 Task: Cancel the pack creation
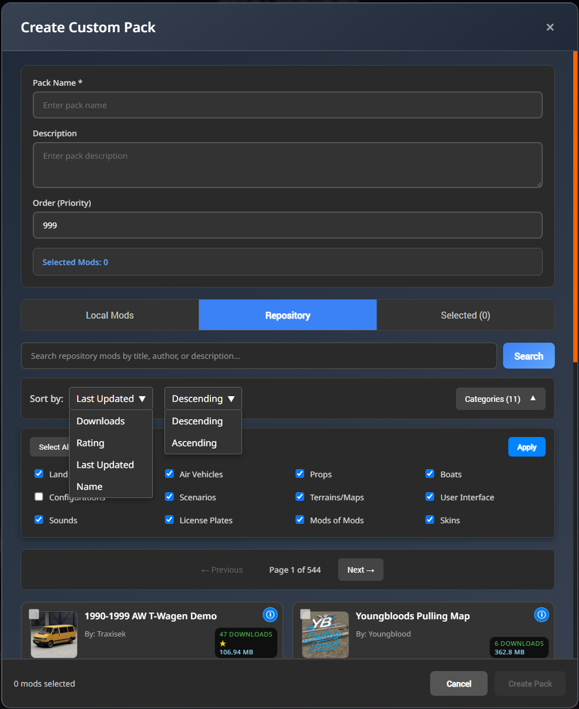tap(459, 684)
